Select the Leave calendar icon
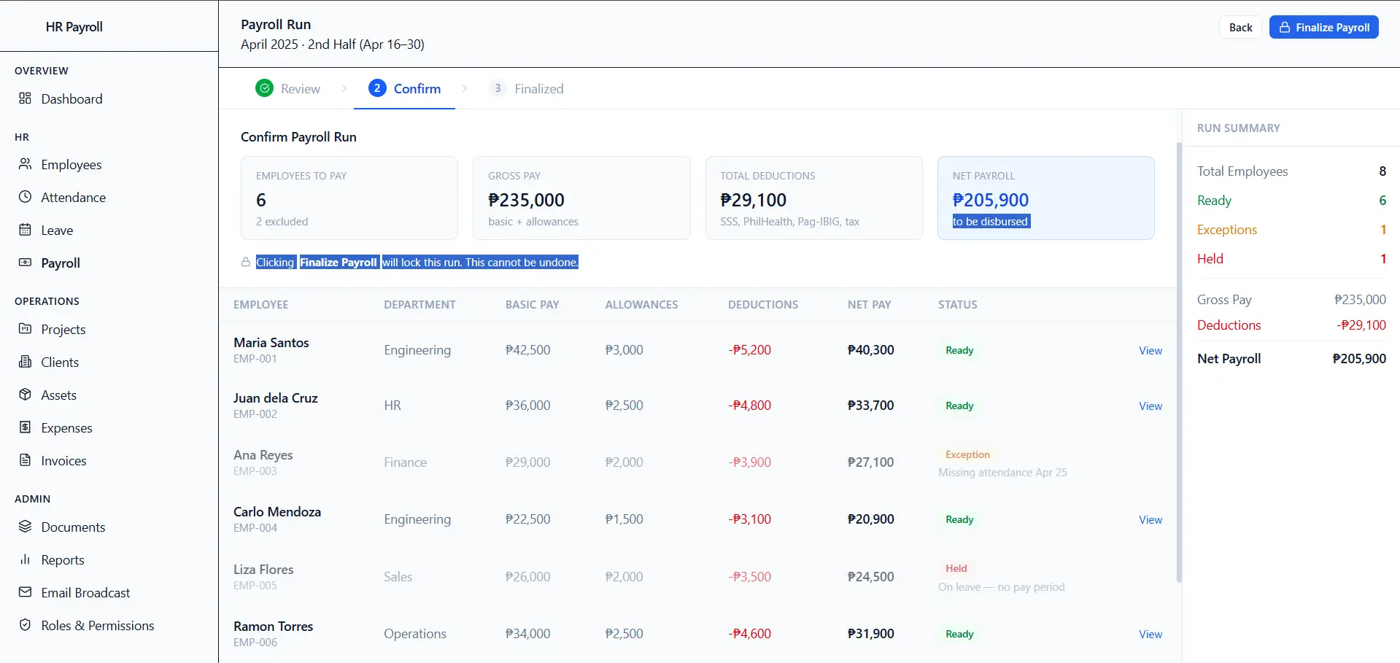 25,230
